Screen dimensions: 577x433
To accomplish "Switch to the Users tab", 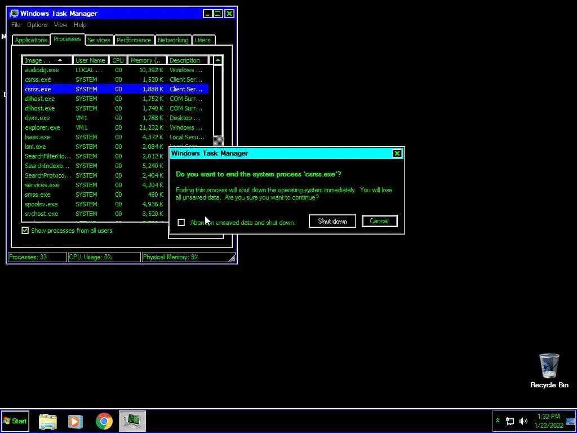I will [202, 40].
